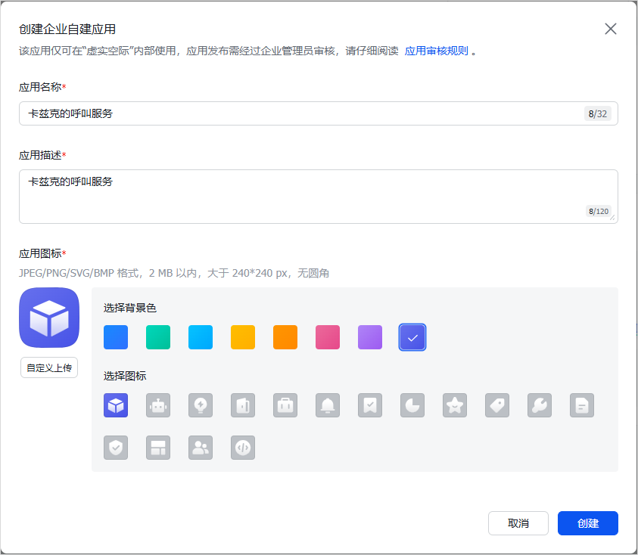Select the robot icon for the app
Screen dimensions: 638x555
[x=158, y=405]
